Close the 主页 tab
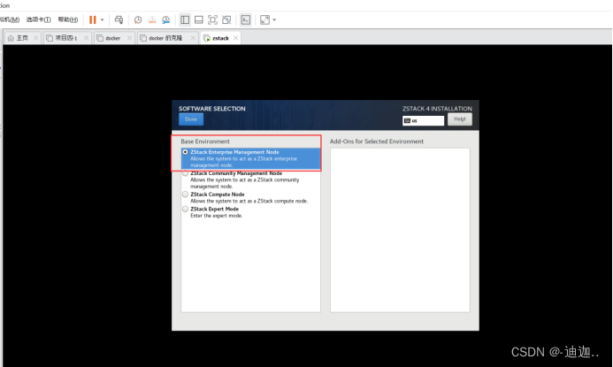 click(35, 38)
